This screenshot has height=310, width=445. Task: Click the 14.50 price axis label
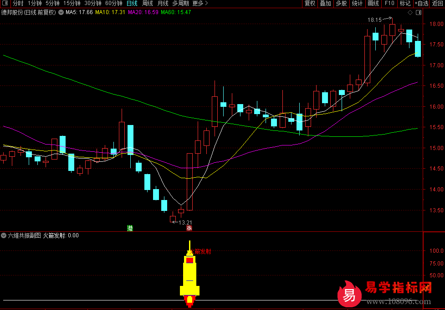[x=436, y=169]
